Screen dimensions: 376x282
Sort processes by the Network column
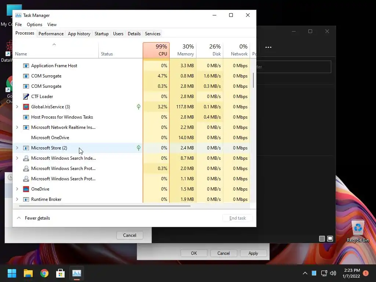click(237, 50)
